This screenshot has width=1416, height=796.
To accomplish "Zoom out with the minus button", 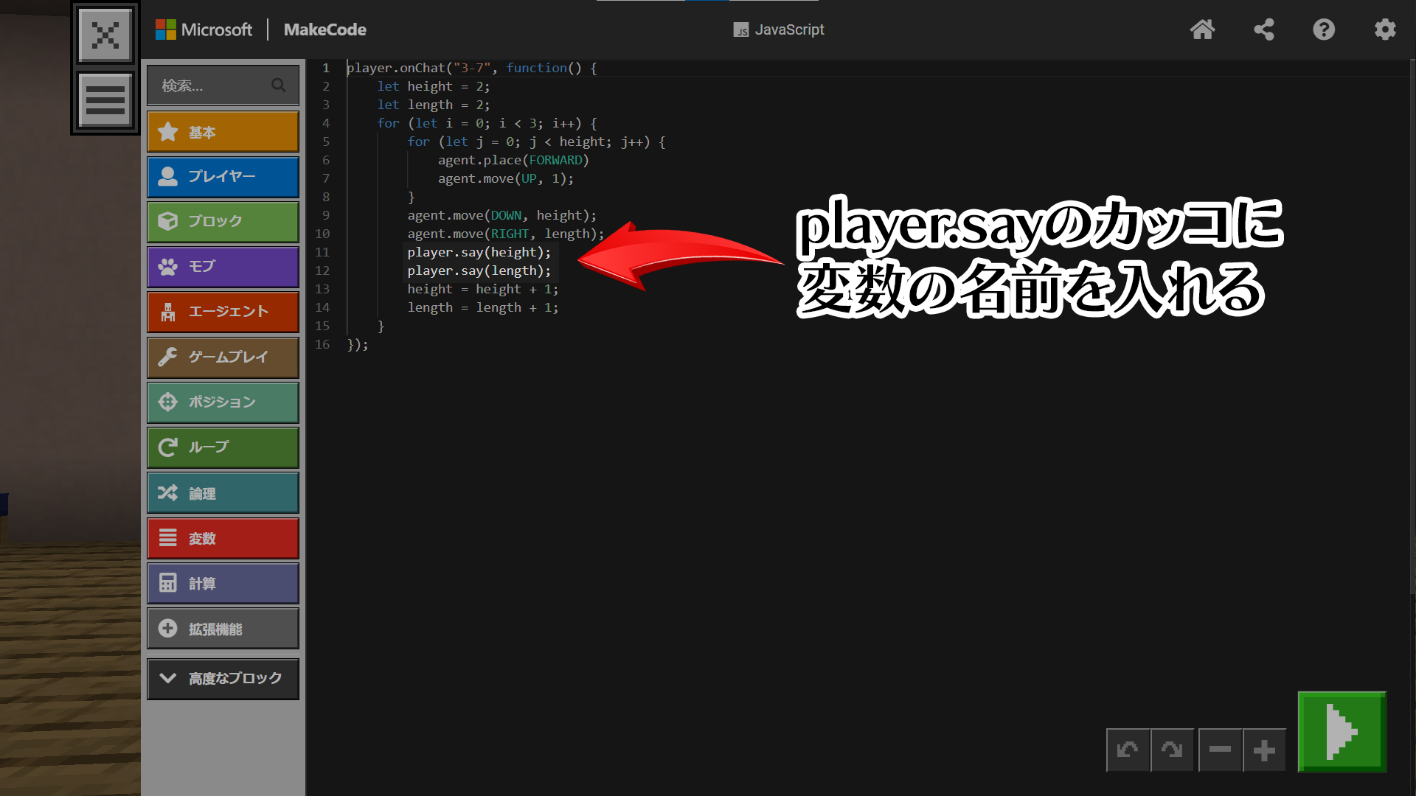I will click(1220, 750).
